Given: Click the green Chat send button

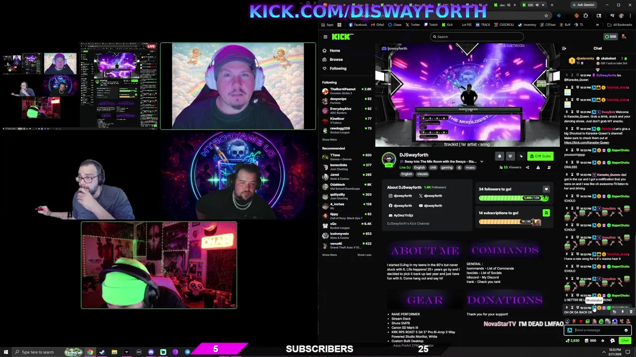Looking at the screenshot, I should tap(625, 341).
